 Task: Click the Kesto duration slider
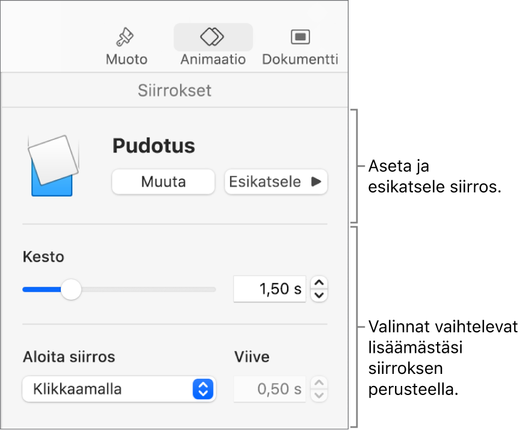point(119,289)
